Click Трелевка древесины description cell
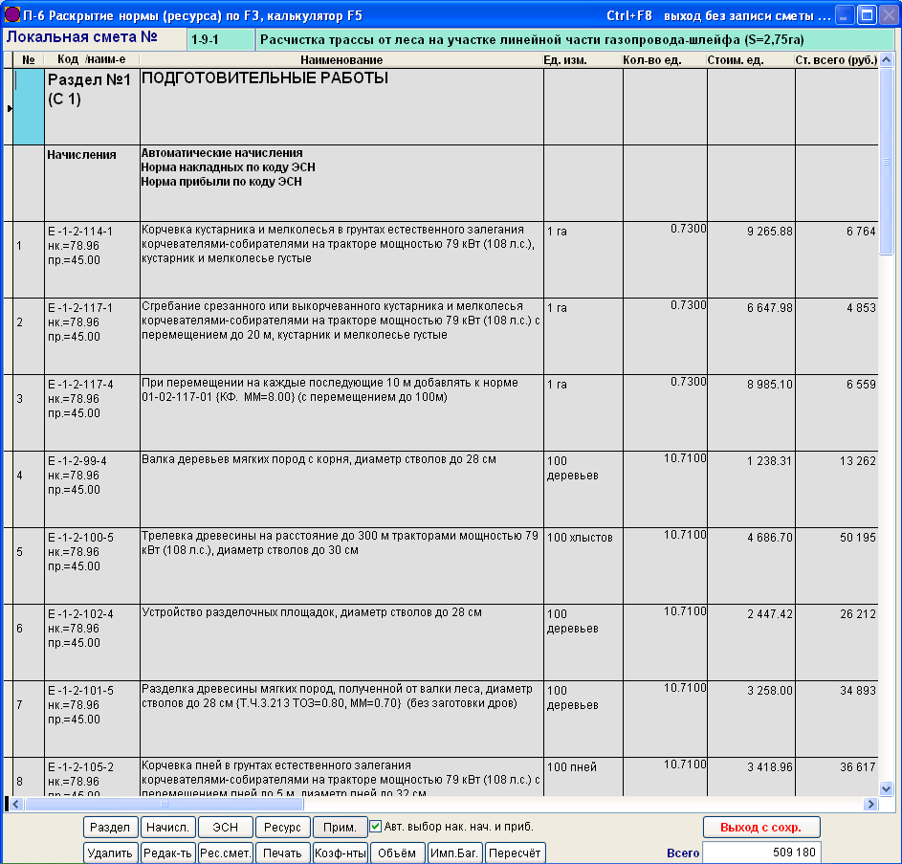Image resolution: width=902 pixels, height=864 pixels. coord(341,565)
